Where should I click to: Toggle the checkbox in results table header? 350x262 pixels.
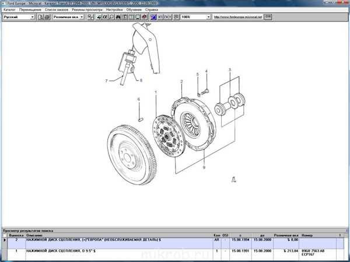pos(5,235)
